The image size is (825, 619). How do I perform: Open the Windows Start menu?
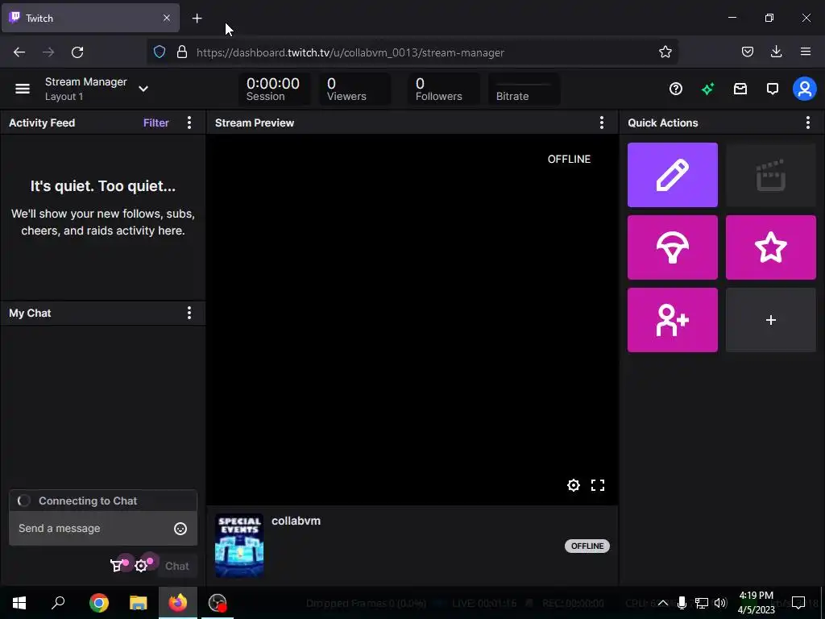pos(19,603)
